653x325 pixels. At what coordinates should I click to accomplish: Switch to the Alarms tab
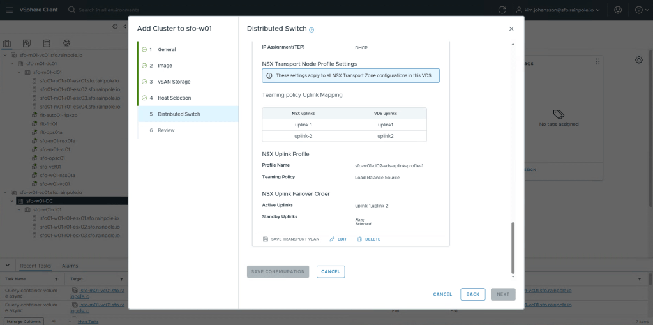70,265
